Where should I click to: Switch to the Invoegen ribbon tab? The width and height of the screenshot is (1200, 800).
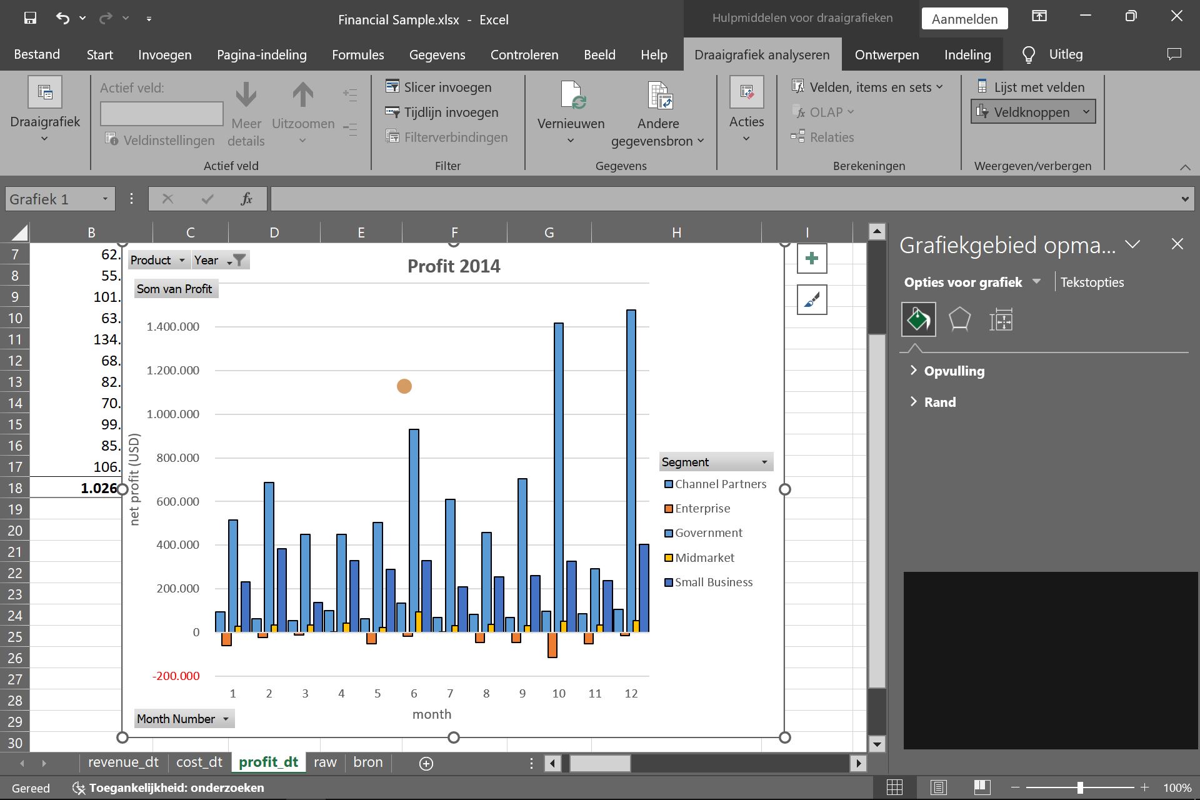[165, 54]
